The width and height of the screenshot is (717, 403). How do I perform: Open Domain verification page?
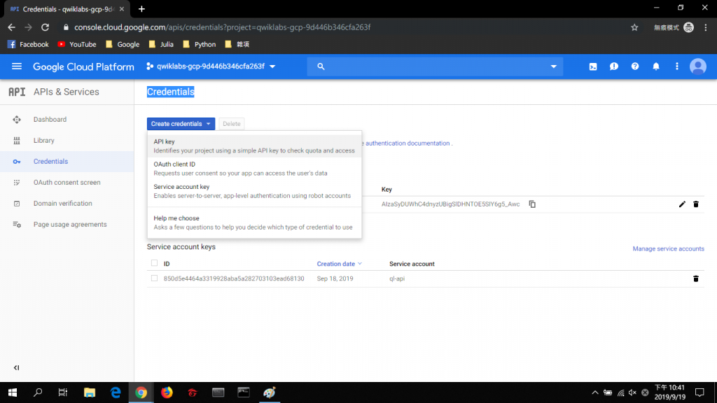pyautogui.click(x=67, y=204)
